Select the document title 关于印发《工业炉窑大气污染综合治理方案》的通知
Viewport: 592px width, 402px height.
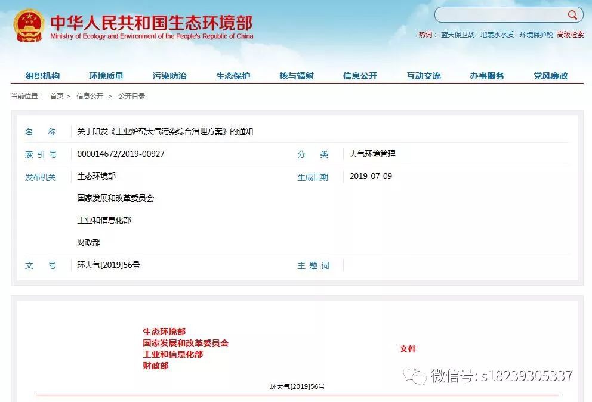pyautogui.click(x=165, y=131)
